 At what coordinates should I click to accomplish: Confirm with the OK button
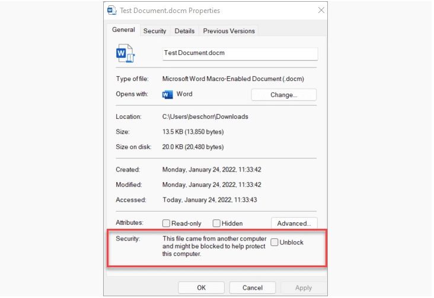(x=201, y=288)
